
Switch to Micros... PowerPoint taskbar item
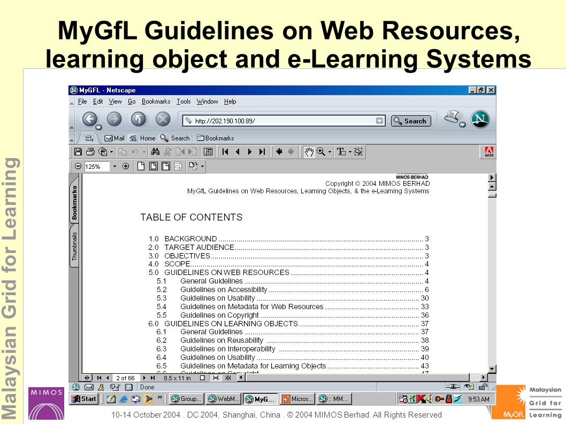297,399
